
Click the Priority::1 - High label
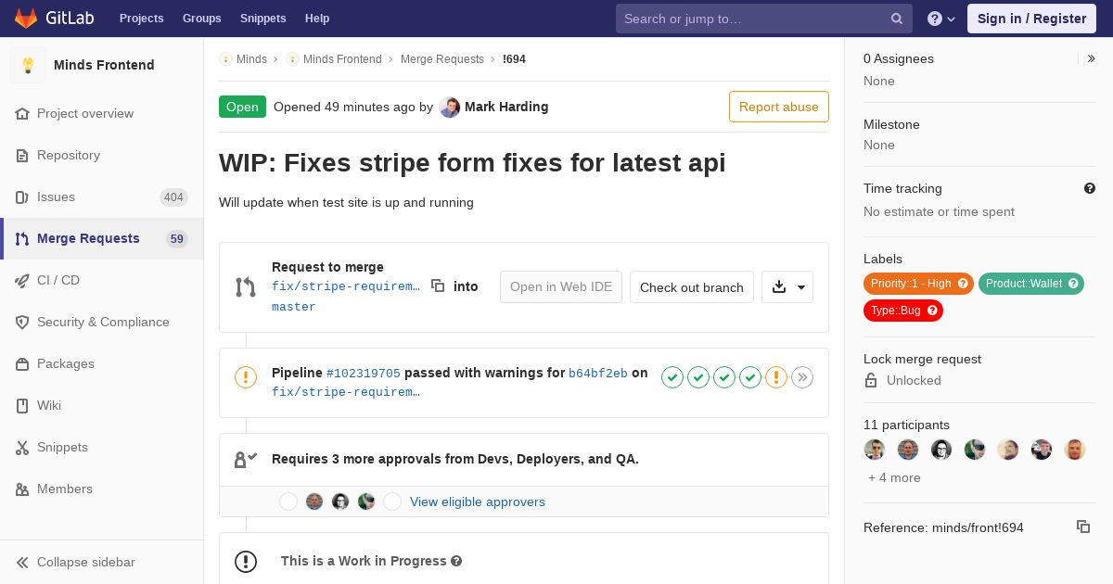point(918,284)
